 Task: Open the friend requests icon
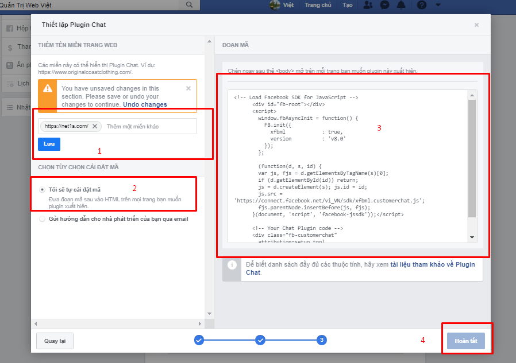click(x=368, y=5)
